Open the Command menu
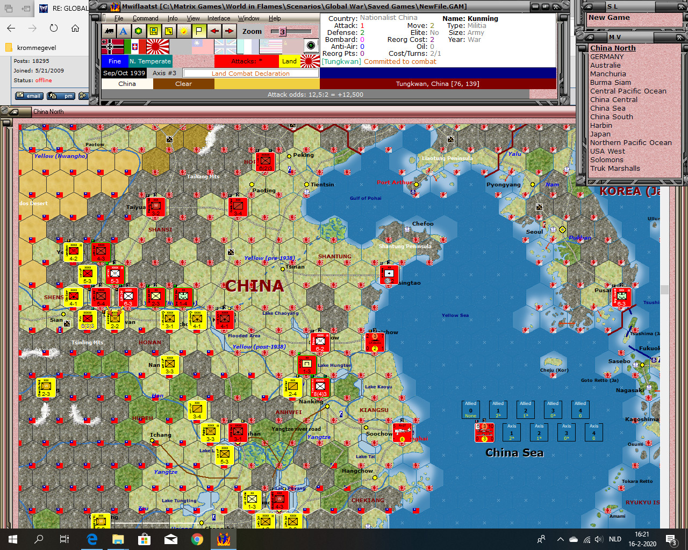This screenshot has height=550, width=688. pyautogui.click(x=145, y=18)
